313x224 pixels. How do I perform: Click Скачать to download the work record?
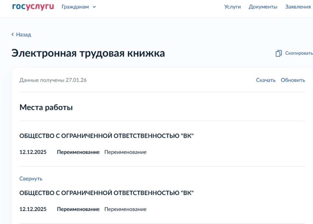click(x=266, y=80)
